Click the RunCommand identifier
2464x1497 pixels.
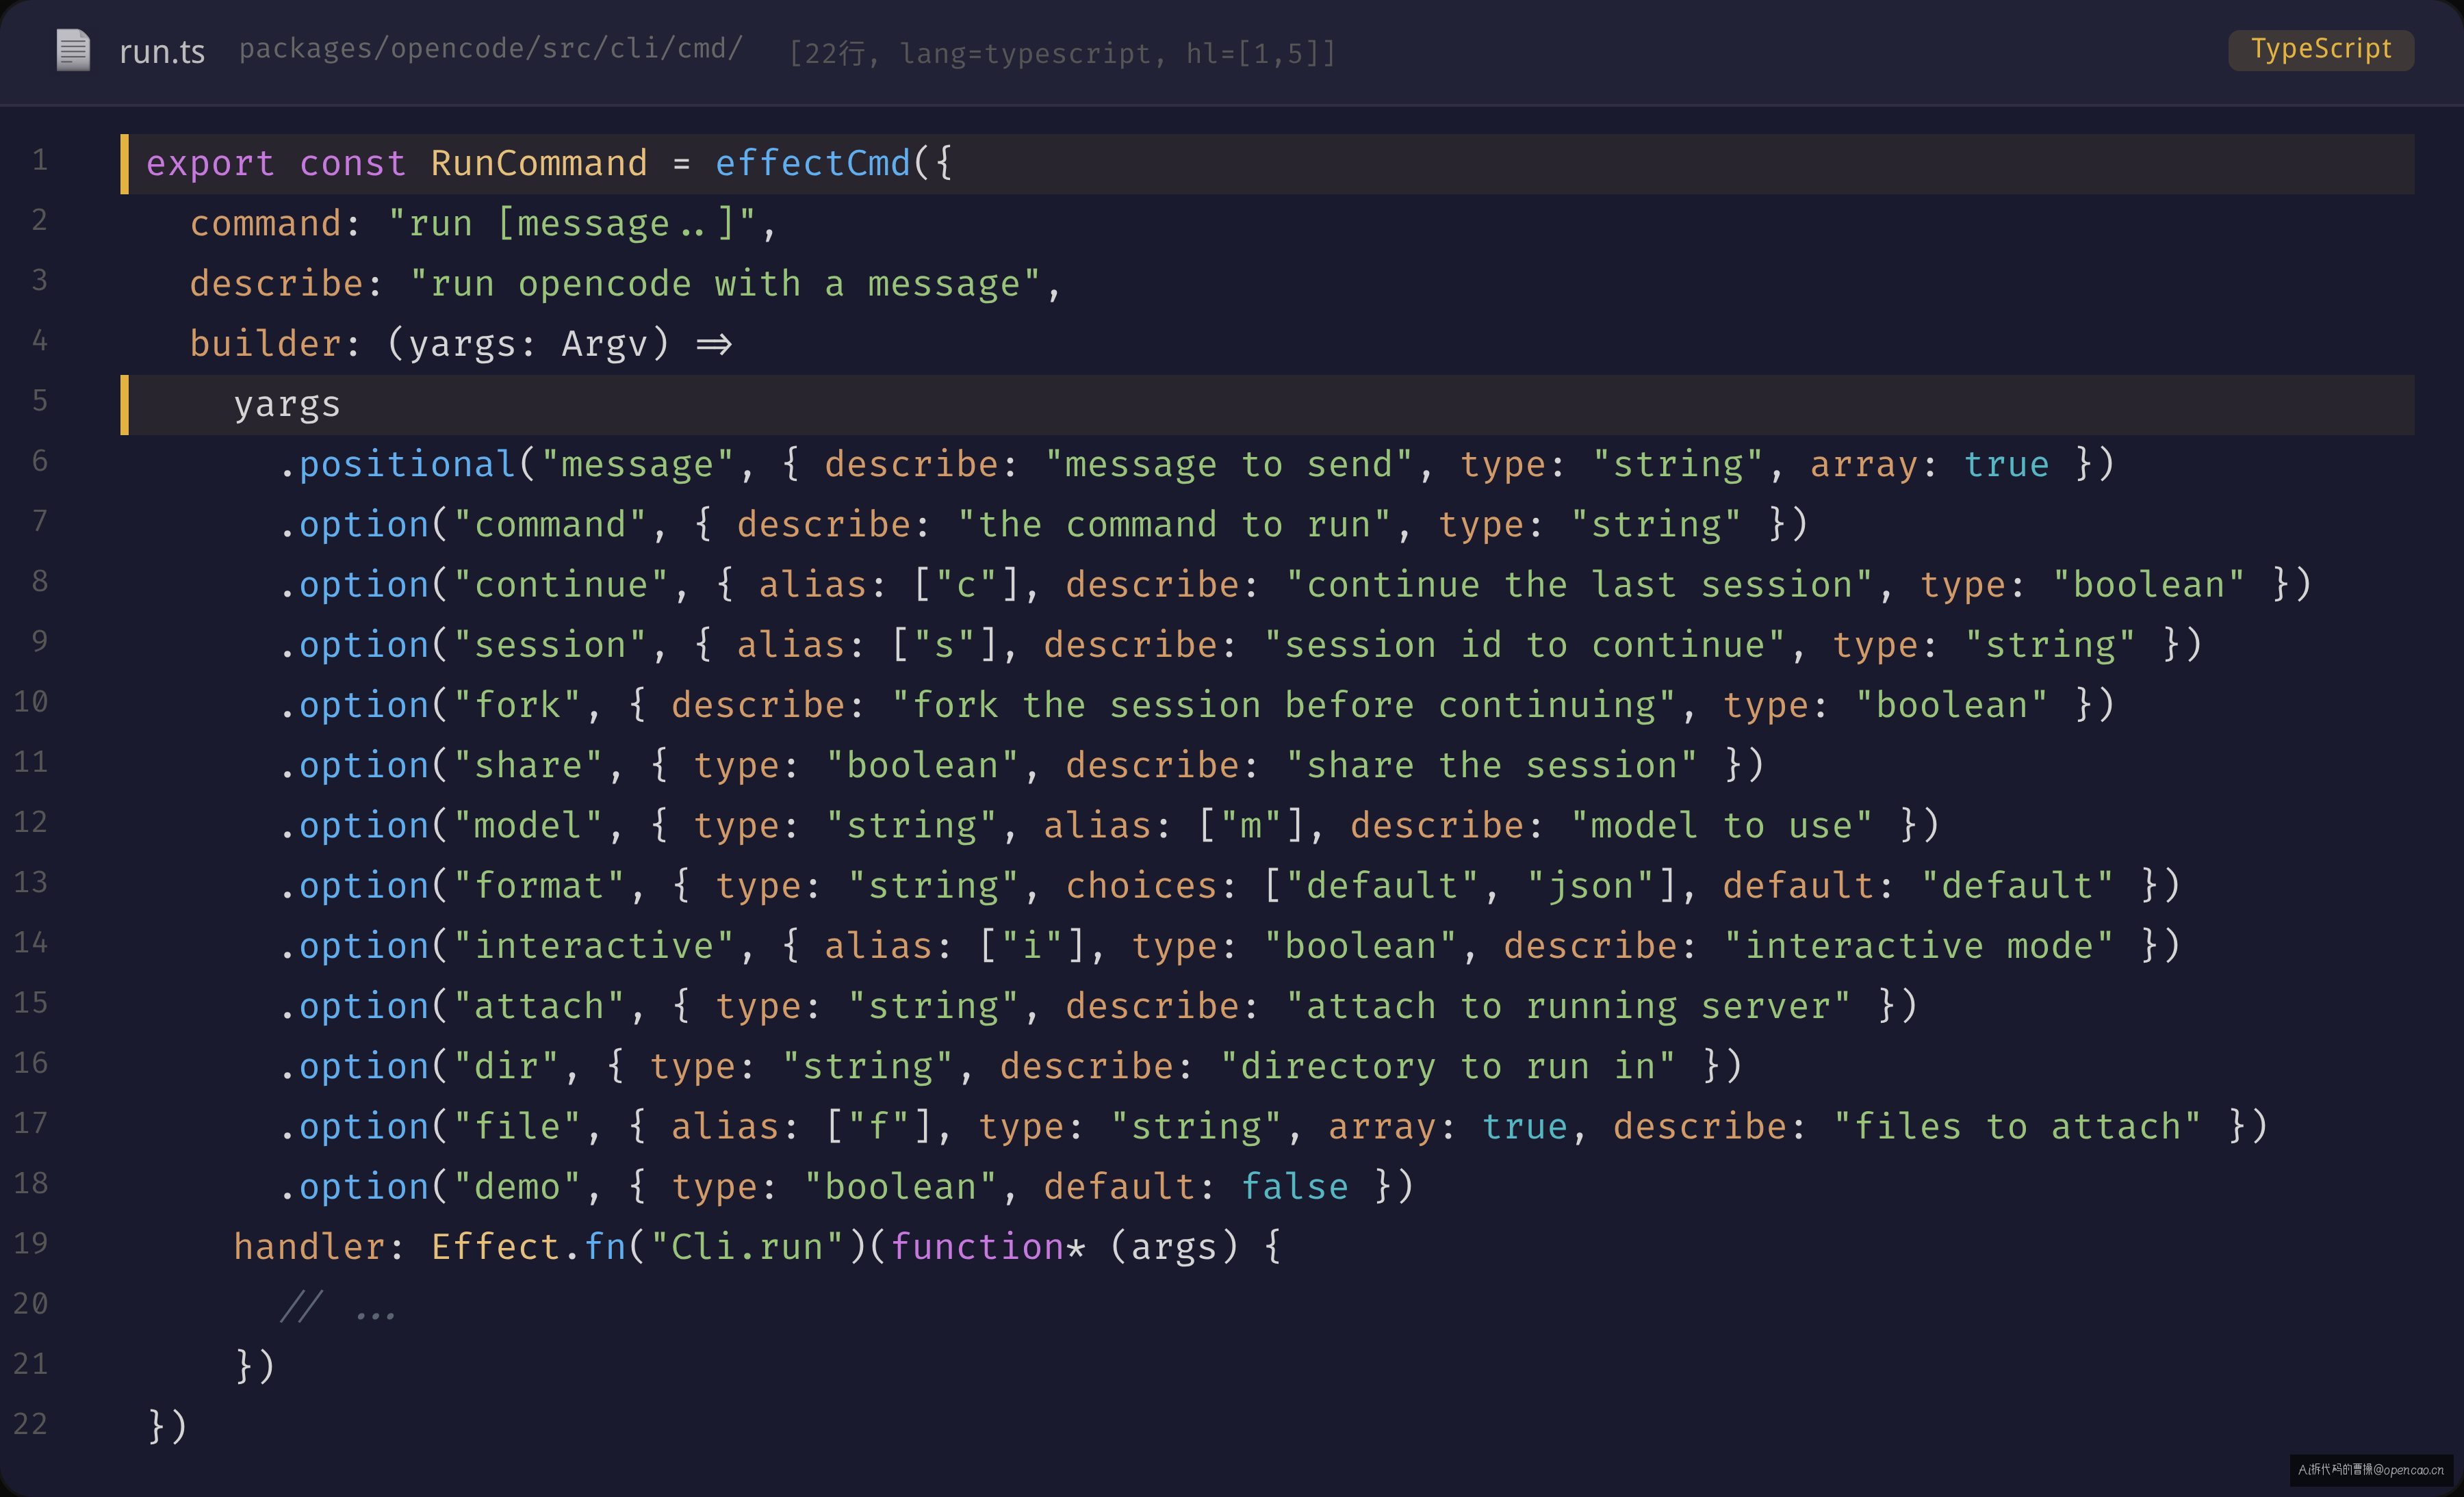[539, 163]
